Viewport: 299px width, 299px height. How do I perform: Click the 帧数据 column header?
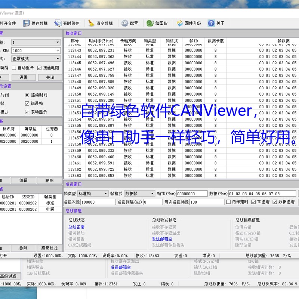pyautogui.click(x=283, y=41)
